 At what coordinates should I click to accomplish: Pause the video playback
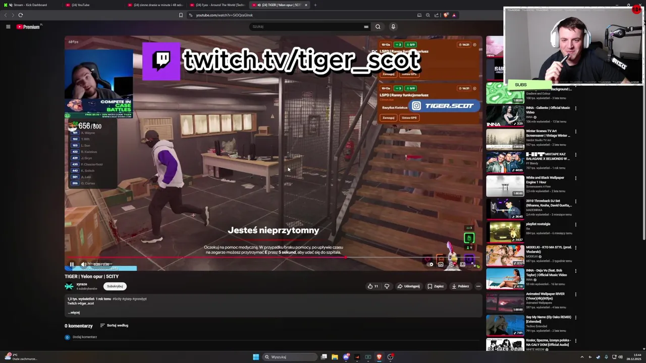point(72,264)
